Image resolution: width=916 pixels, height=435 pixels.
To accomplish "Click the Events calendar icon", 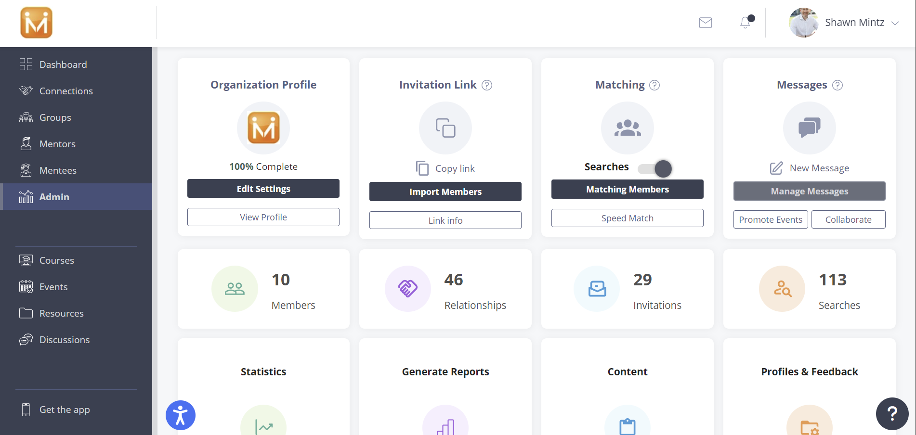I will (x=26, y=287).
